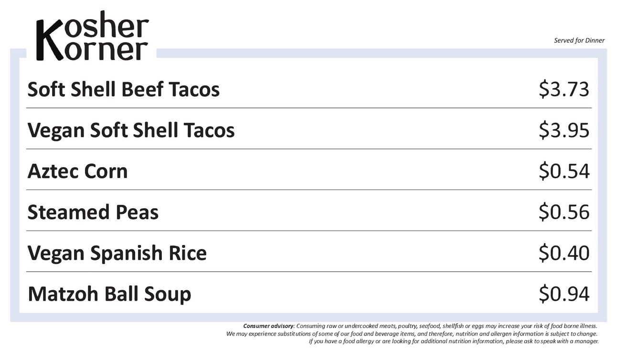This screenshot has height=348, width=617.
Task: Click the $0.56 price for Steamed Peas
Action: pos(564,212)
